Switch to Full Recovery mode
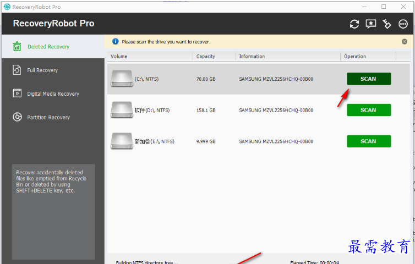This screenshot has height=264, width=415. [53, 70]
